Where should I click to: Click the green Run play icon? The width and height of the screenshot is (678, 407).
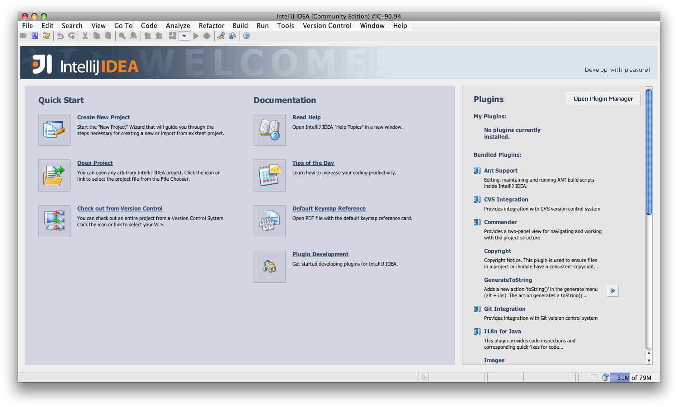point(196,36)
